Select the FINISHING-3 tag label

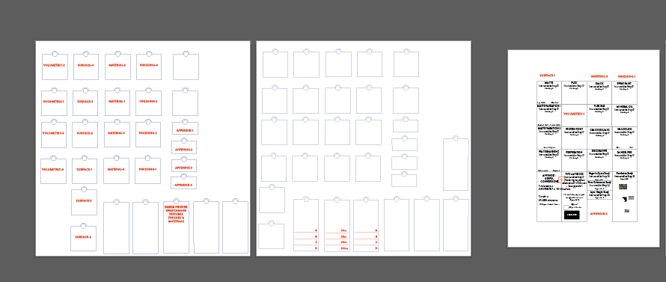[148, 102]
